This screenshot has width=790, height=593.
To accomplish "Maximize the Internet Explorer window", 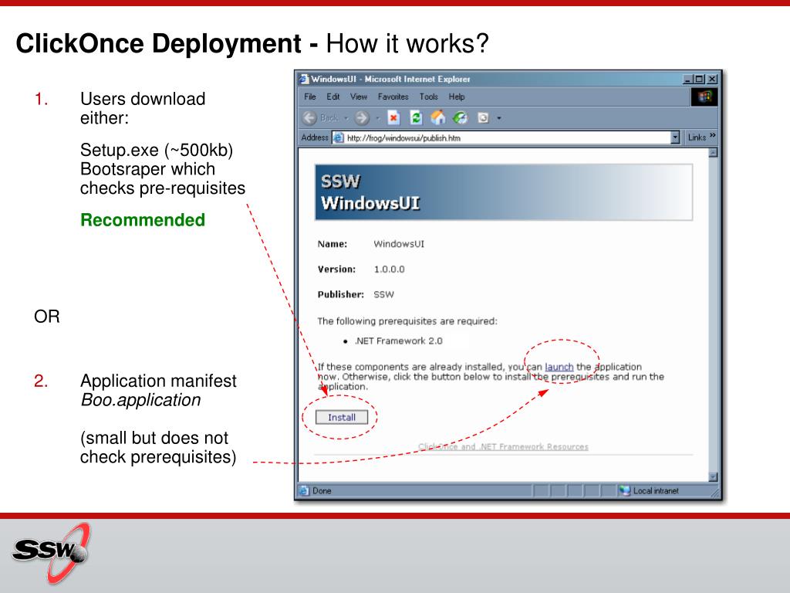I will [699, 80].
